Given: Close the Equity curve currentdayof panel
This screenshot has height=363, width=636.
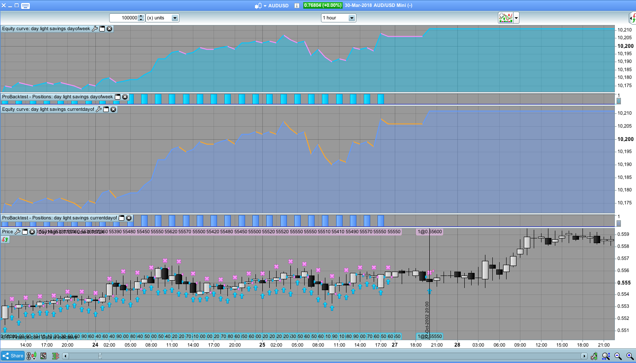Looking at the screenshot, I should (113, 110).
